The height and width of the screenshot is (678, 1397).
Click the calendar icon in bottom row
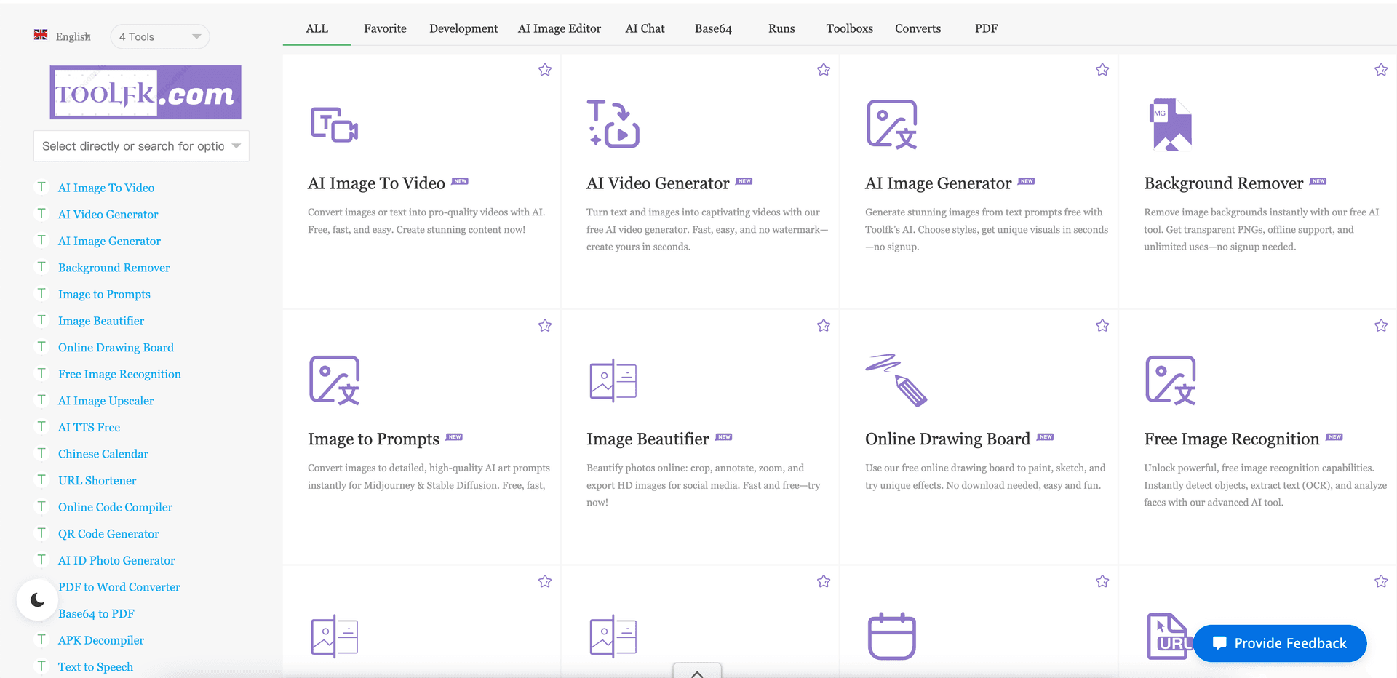click(x=891, y=636)
